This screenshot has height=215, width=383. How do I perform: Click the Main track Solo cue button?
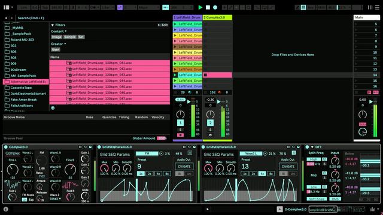click(363, 124)
